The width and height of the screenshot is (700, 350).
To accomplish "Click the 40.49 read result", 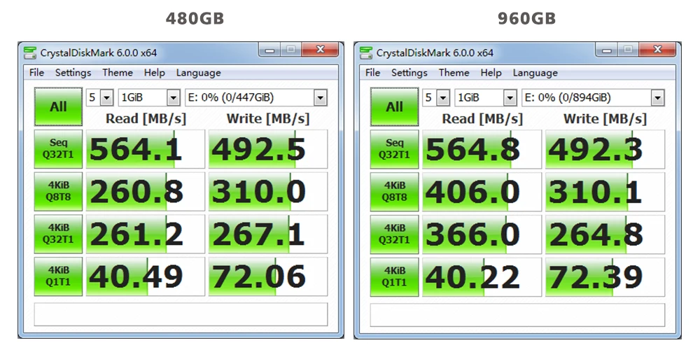I will click(x=146, y=276).
